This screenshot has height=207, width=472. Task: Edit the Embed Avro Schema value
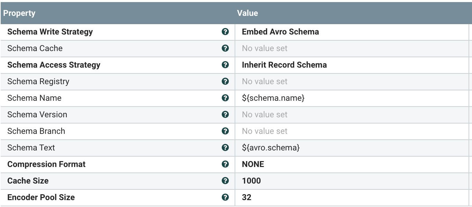tap(280, 32)
